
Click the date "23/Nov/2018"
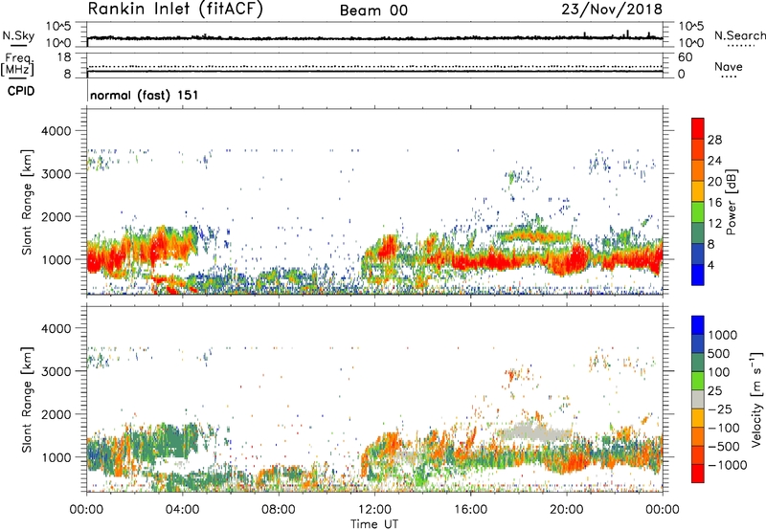tap(612, 10)
